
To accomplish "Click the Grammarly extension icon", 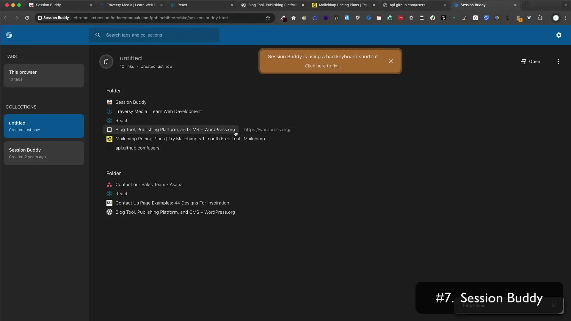I will point(390,18).
